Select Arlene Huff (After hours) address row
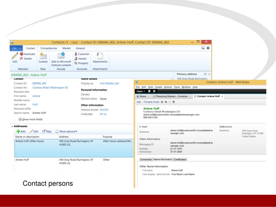The height and width of the screenshot is (207, 276). (x=74, y=148)
